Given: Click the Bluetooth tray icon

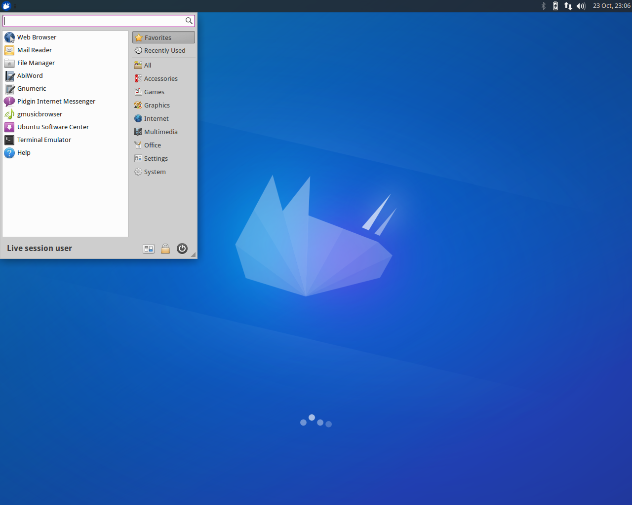Looking at the screenshot, I should (x=544, y=6).
